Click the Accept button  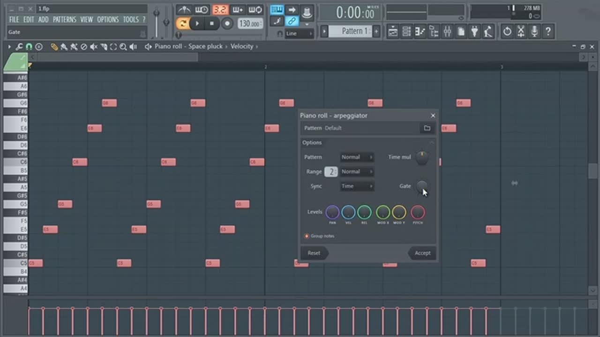[422, 253]
